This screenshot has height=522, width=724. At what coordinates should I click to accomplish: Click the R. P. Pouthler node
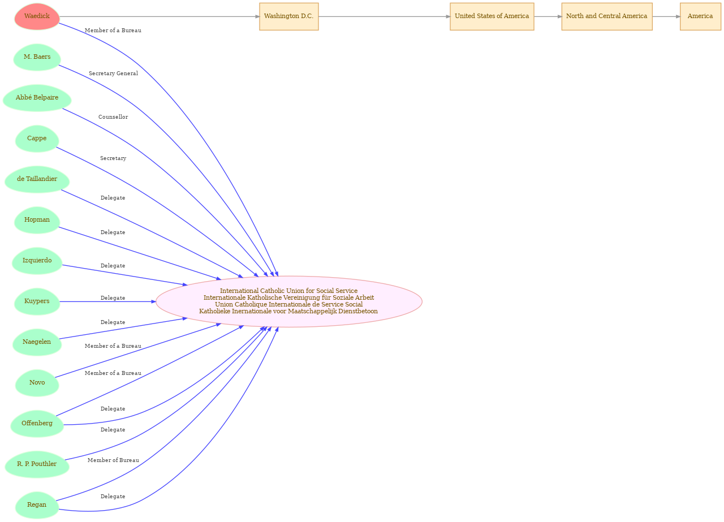pyautogui.click(x=37, y=464)
